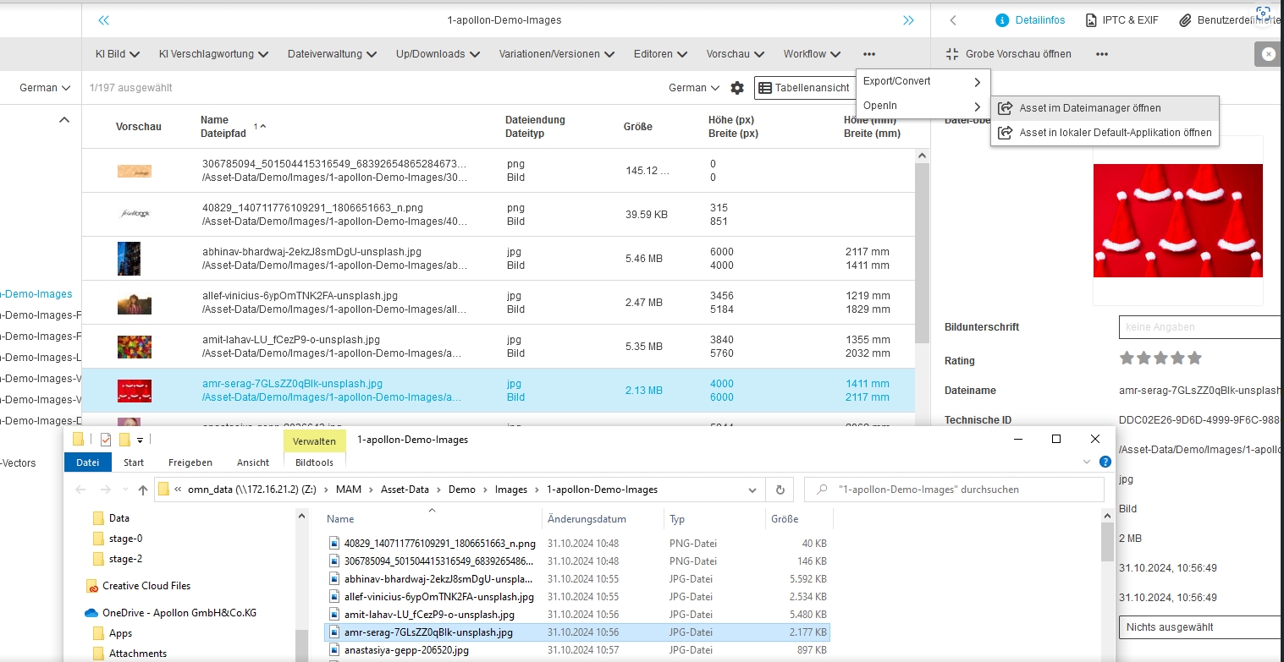Click the Santa hats preview thumbnail
1284x662 pixels.
click(1177, 221)
